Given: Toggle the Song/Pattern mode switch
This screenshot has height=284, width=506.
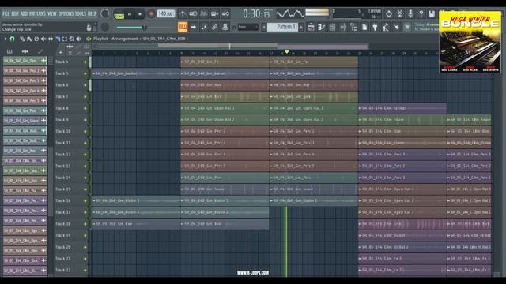Looking at the screenshot, I should tap(119, 15).
